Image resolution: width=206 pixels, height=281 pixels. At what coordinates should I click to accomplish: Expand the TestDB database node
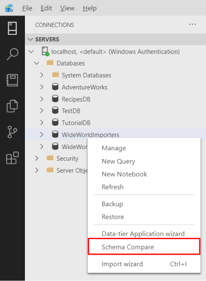click(x=42, y=110)
